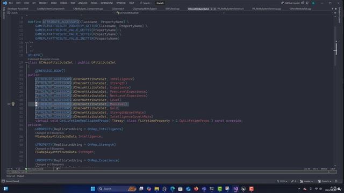
Task: Collapse the comment block at line 15
Action: click(26, 43)
